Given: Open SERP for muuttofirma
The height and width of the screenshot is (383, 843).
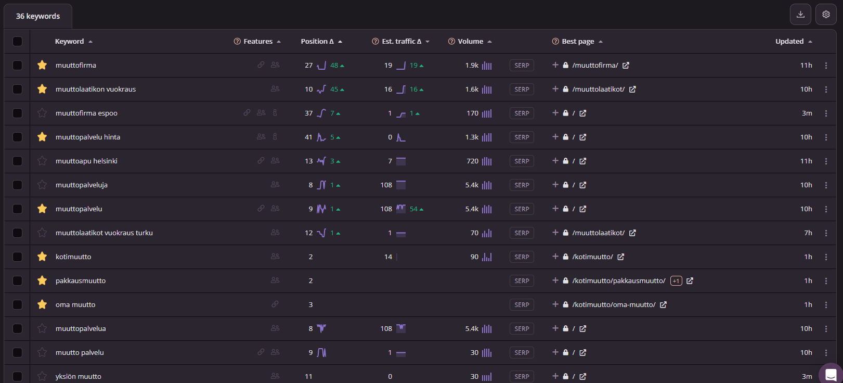Looking at the screenshot, I should coord(522,66).
